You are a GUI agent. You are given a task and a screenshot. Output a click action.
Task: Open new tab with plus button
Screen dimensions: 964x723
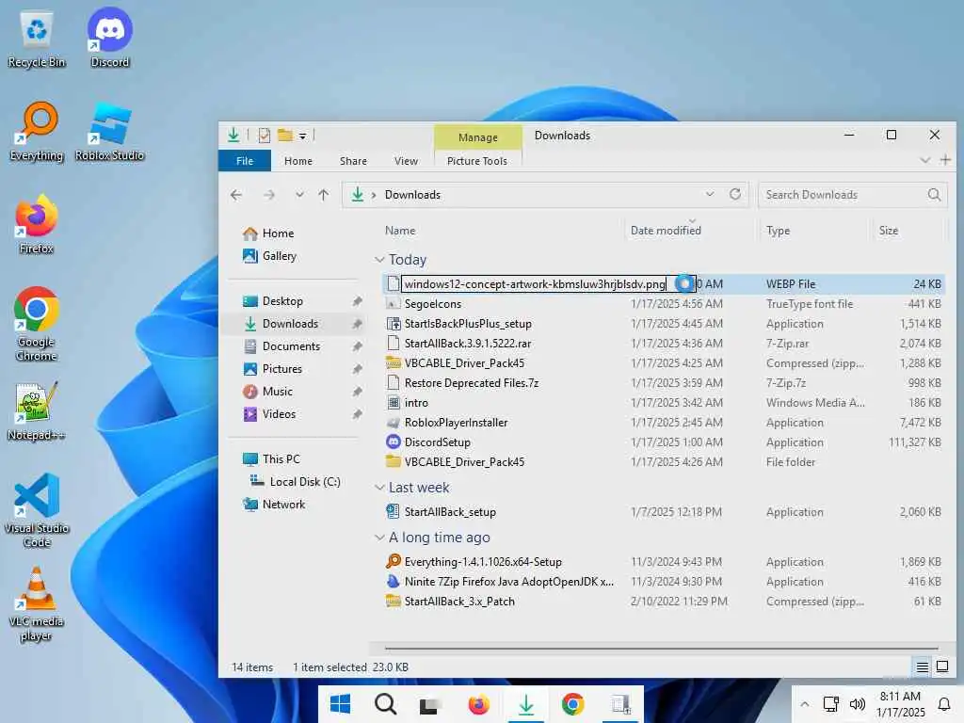click(x=945, y=160)
